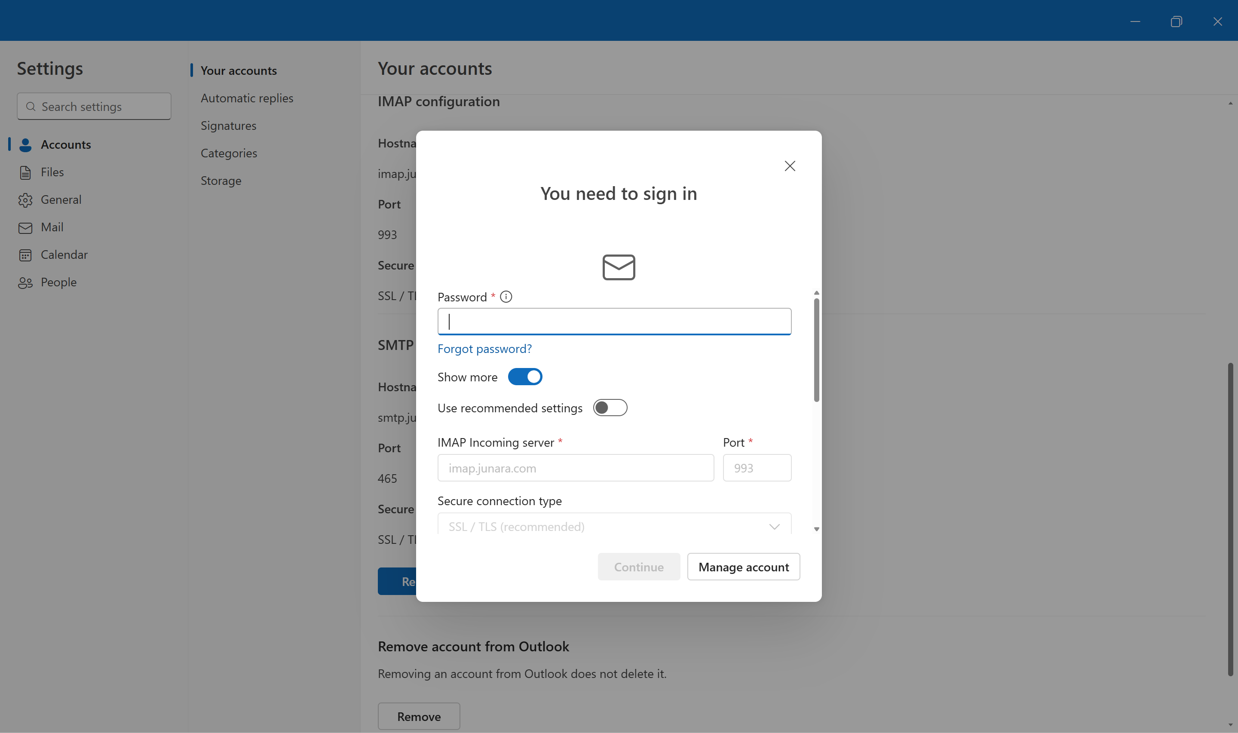This screenshot has height=733, width=1238.
Task: Select Categories submenu item
Action: click(229, 153)
